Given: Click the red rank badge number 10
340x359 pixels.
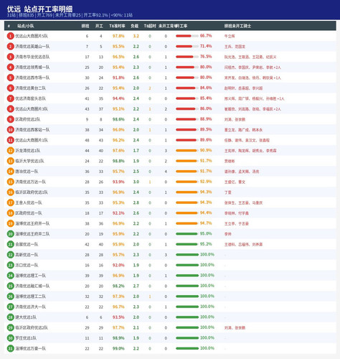Looking at the screenshot, I should pyautogui.click(x=10, y=130).
